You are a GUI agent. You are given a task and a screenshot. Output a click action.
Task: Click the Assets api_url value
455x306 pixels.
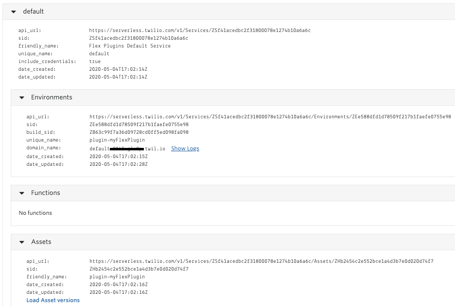click(262, 261)
